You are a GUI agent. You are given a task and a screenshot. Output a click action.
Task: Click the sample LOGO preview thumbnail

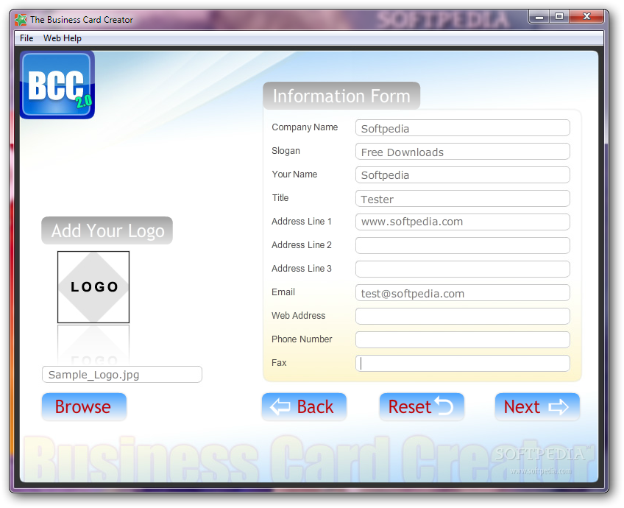(93, 287)
